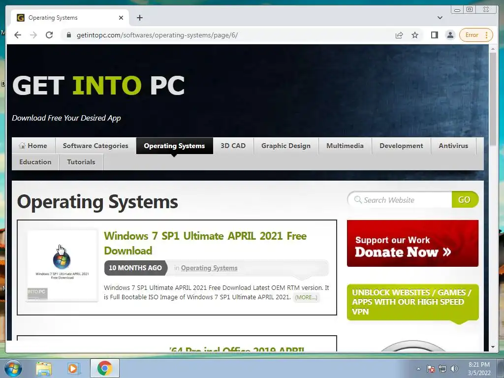Open the Multimedia category
The width and height of the screenshot is (504, 378).
345,146
